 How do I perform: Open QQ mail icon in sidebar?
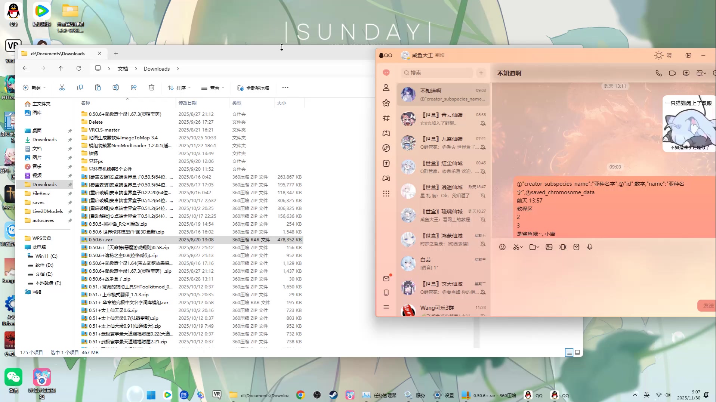click(x=386, y=279)
